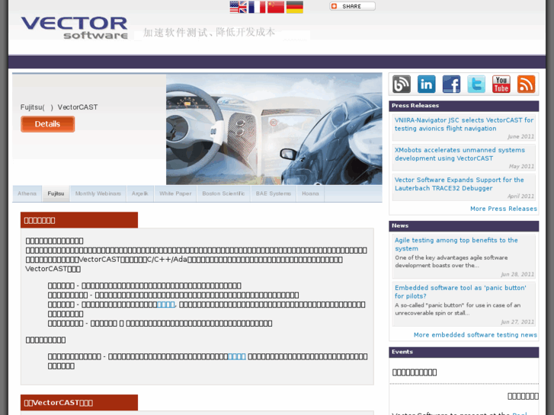Open the blog icon in the social bar

(x=402, y=85)
